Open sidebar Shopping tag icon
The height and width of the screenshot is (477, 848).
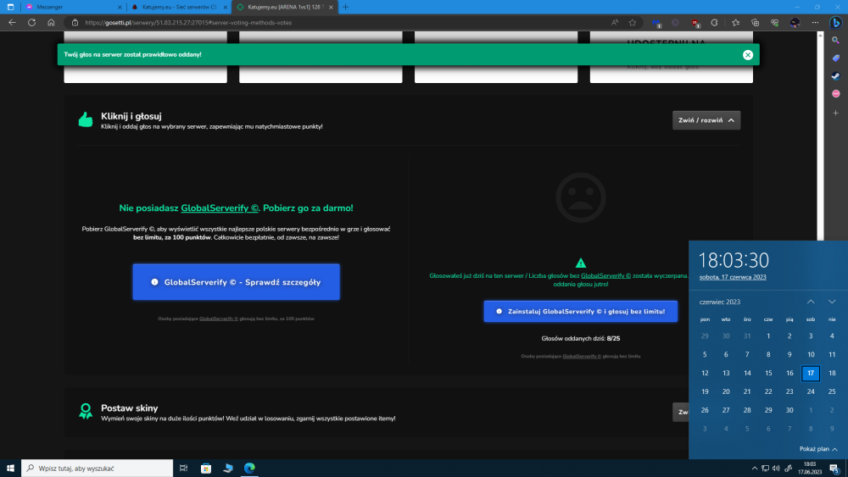click(835, 58)
